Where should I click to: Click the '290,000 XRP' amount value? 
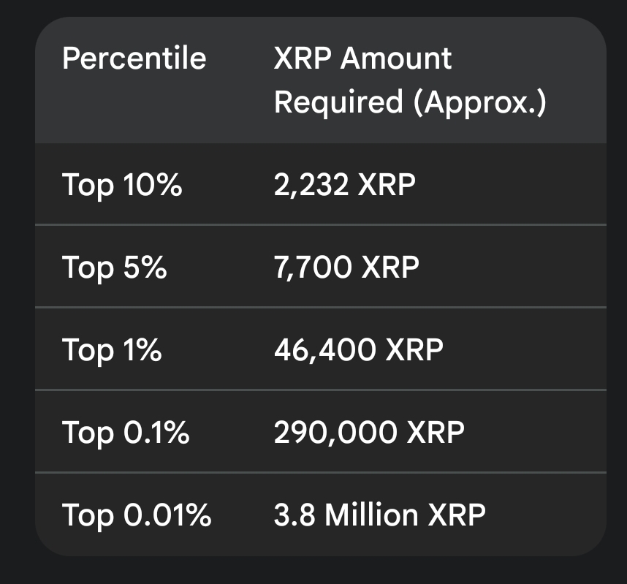tap(369, 433)
